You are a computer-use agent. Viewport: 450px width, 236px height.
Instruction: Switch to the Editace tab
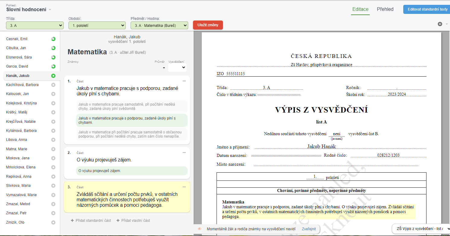coord(360,9)
